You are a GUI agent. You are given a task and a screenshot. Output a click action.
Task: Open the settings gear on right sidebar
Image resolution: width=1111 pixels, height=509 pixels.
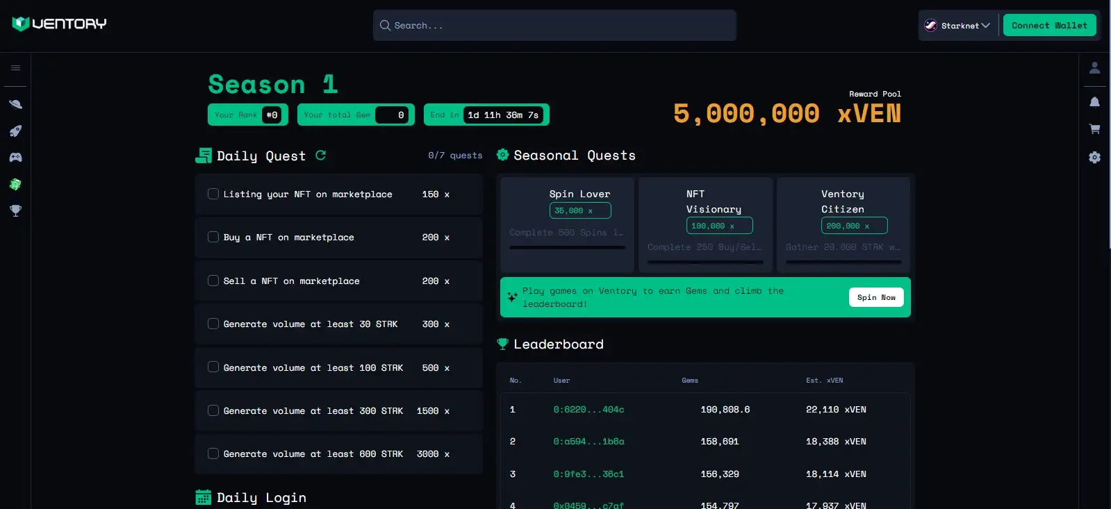pos(1094,158)
